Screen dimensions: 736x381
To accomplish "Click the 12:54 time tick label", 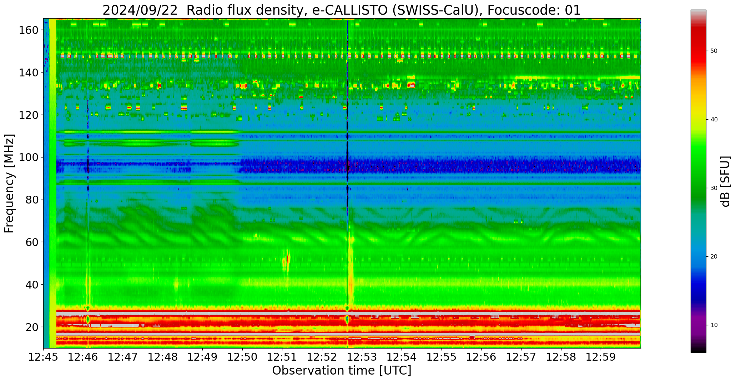I will 402,357.
